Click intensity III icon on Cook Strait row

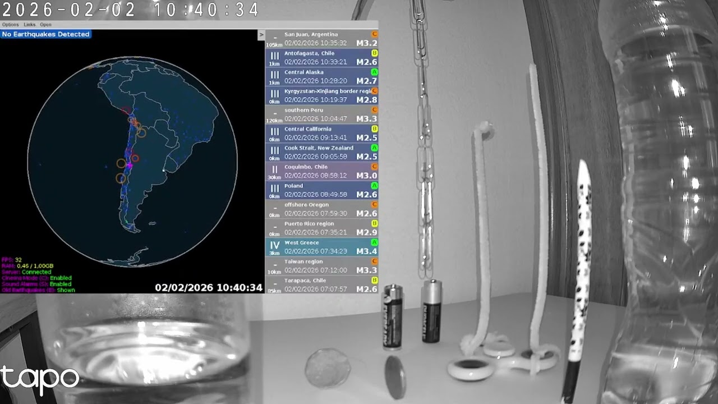[x=274, y=150]
